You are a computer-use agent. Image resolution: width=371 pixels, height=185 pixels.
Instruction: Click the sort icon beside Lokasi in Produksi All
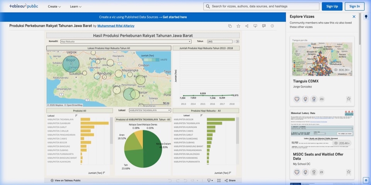point(76,115)
